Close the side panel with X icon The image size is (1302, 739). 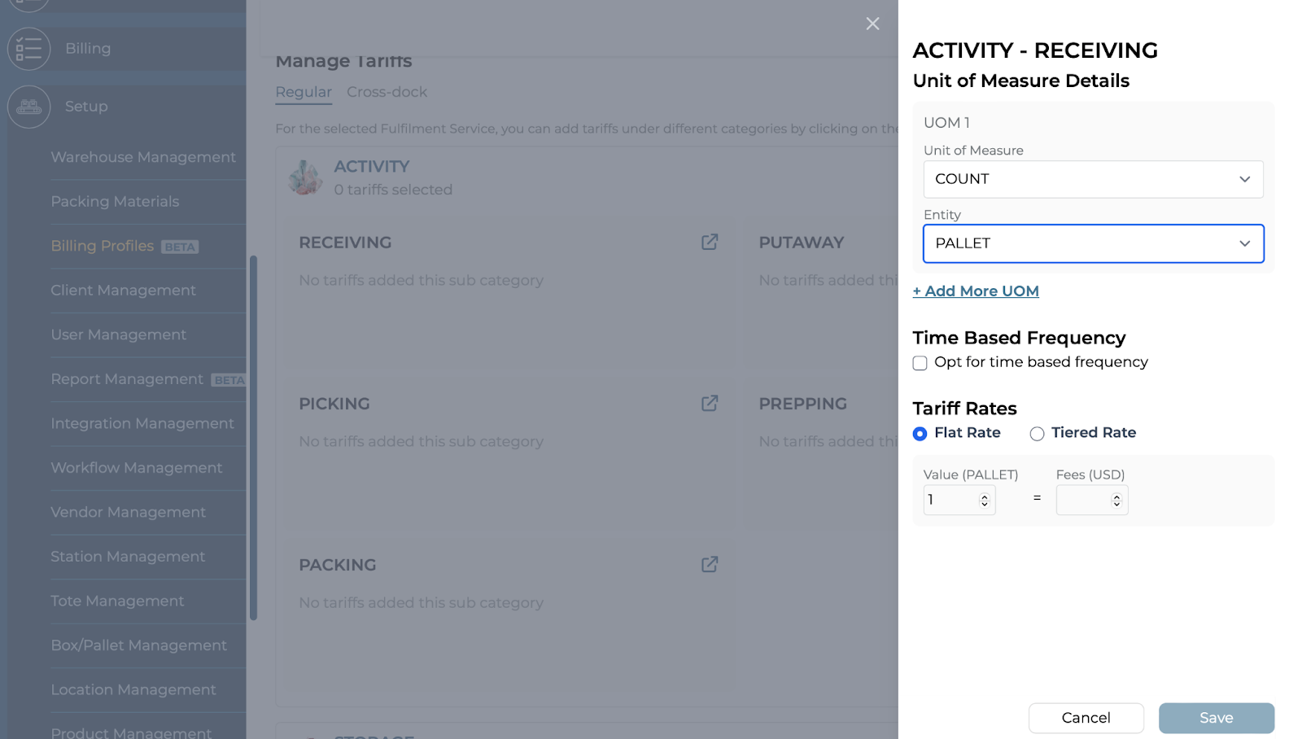(872, 24)
